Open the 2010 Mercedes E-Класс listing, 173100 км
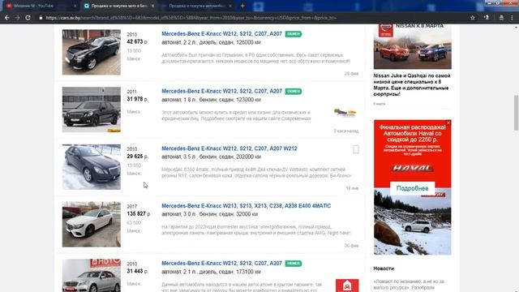Image resolution: width=519 pixels, height=292 pixels. coord(221,263)
